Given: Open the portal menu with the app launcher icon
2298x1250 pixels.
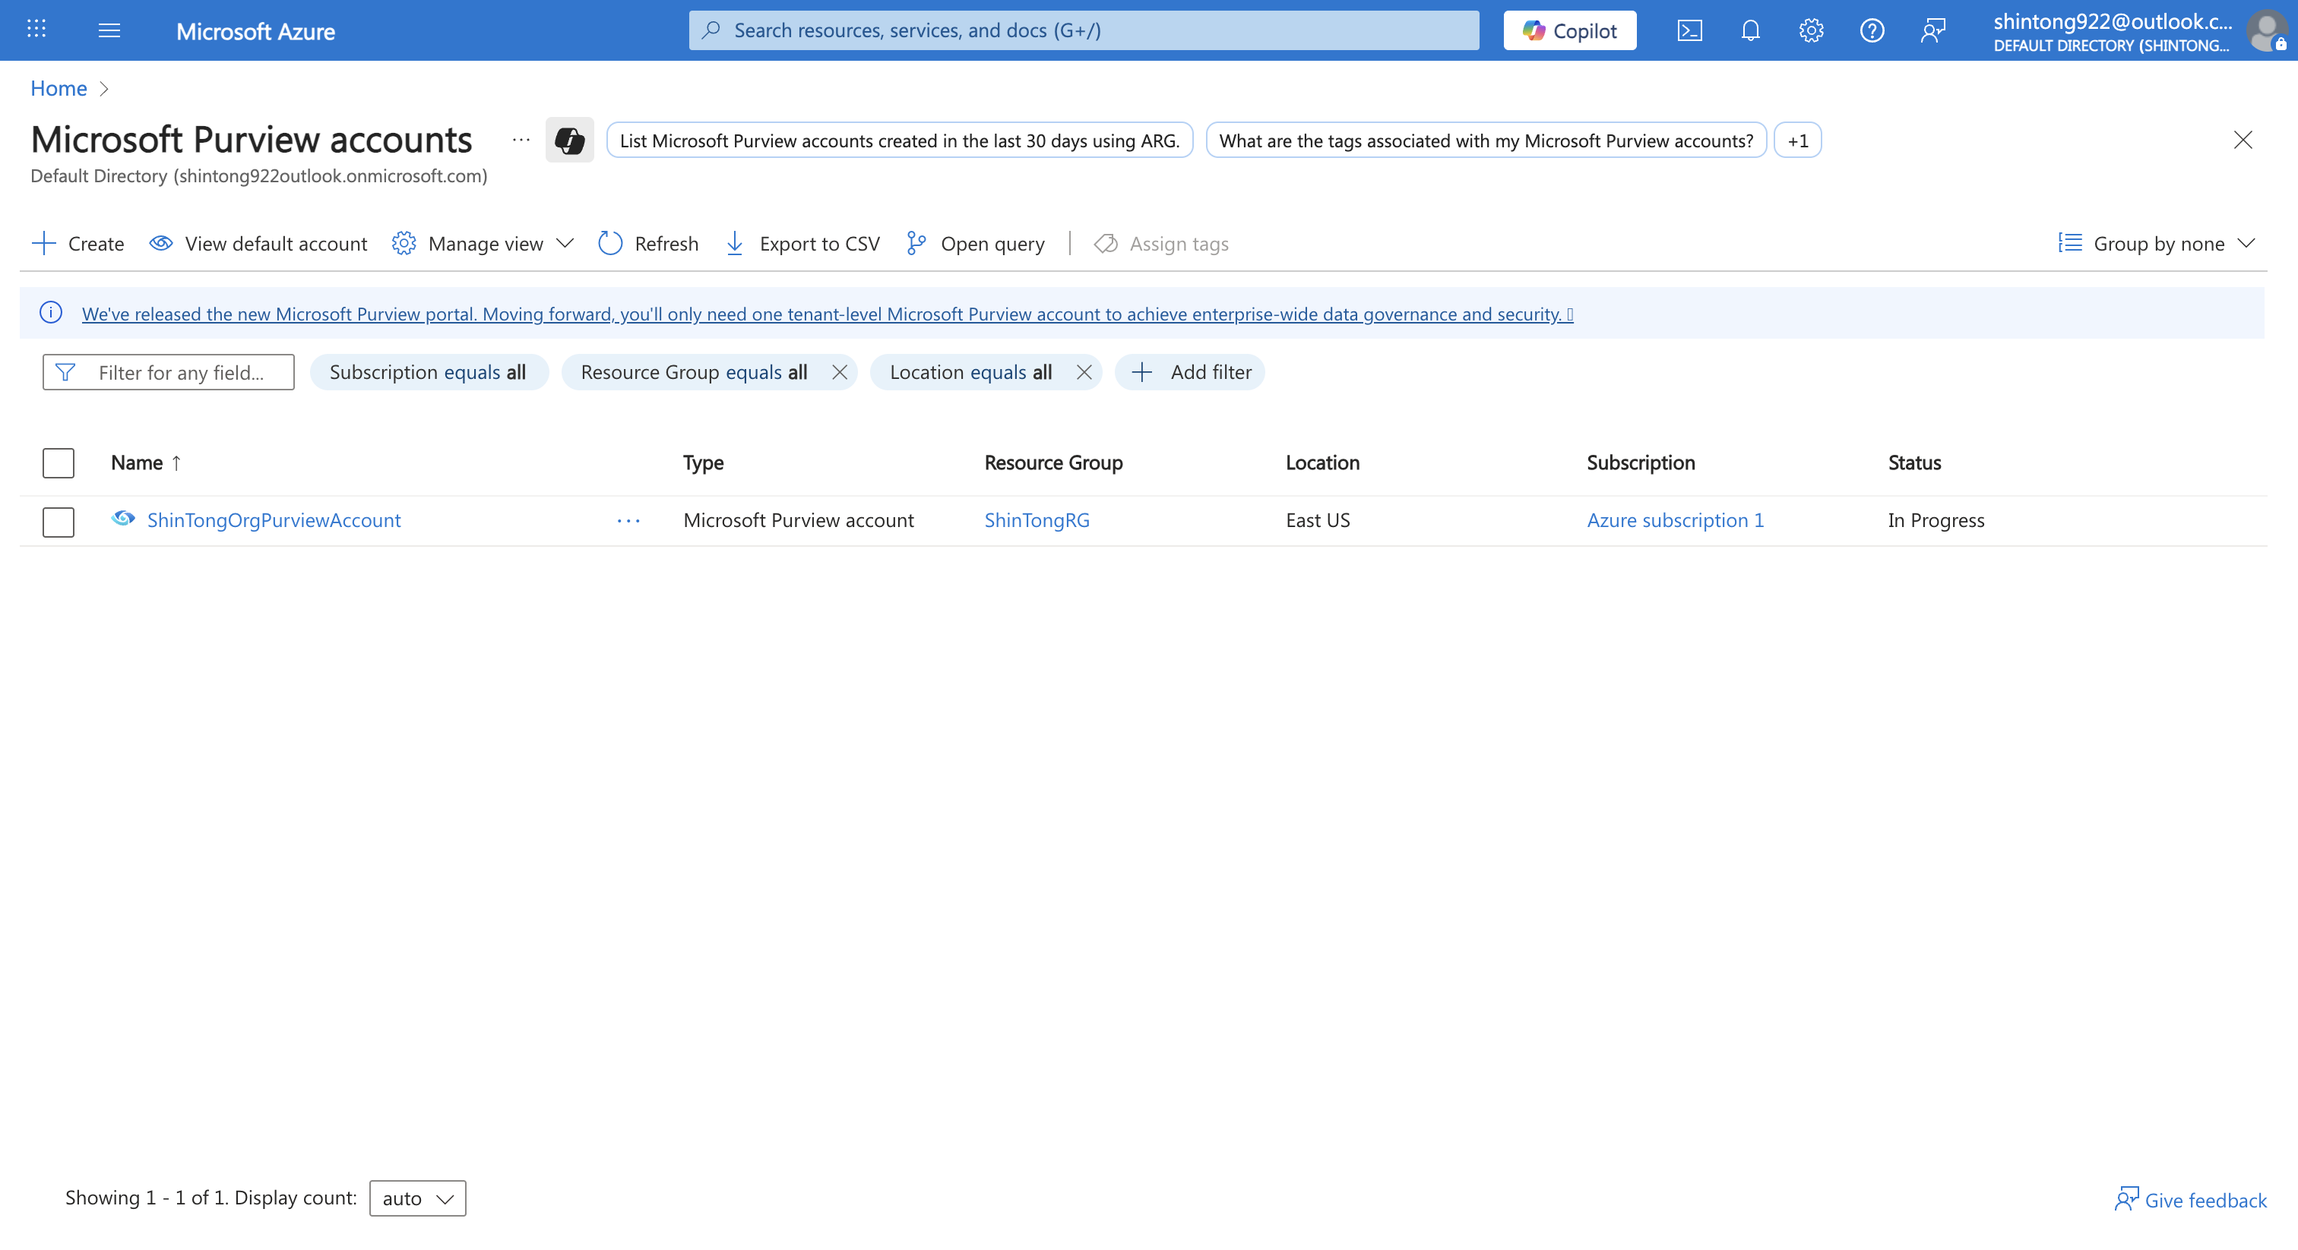Looking at the screenshot, I should coord(36,30).
